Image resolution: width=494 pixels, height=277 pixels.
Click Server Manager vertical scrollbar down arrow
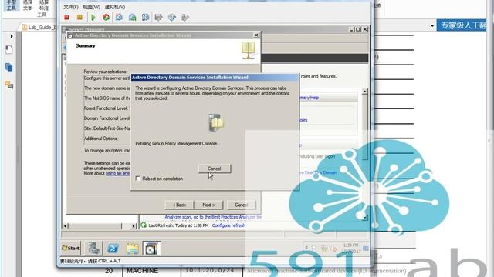pos(365,217)
